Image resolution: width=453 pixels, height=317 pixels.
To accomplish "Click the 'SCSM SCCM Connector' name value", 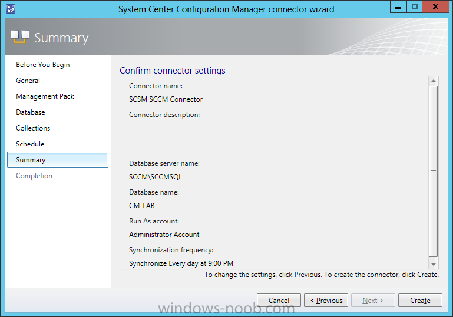I will click(166, 99).
